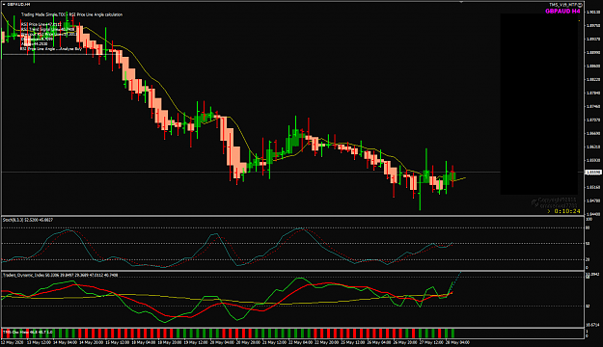Click the 'RSI Price Line Angle ...Analyse Buy' text

pos(51,49)
